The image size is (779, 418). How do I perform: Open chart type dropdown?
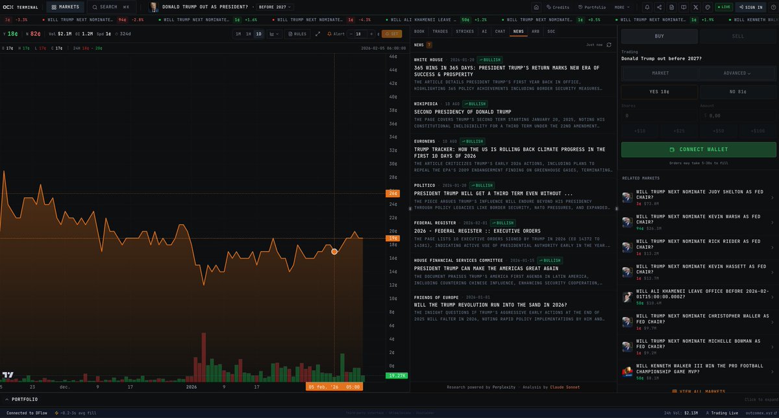click(x=274, y=34)
